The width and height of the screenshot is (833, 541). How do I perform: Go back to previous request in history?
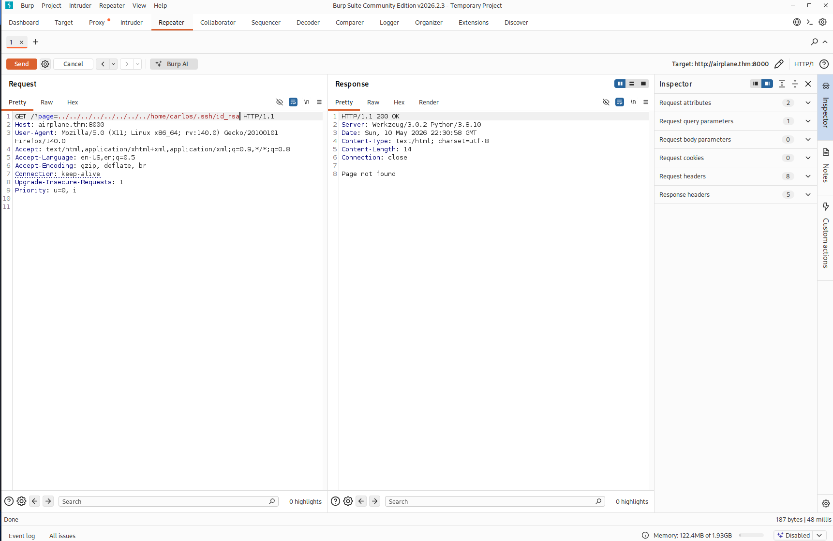[103, 64]
